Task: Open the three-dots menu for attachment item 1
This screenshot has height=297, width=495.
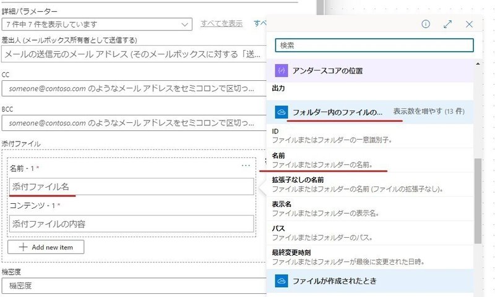Action: coord(246,165)
